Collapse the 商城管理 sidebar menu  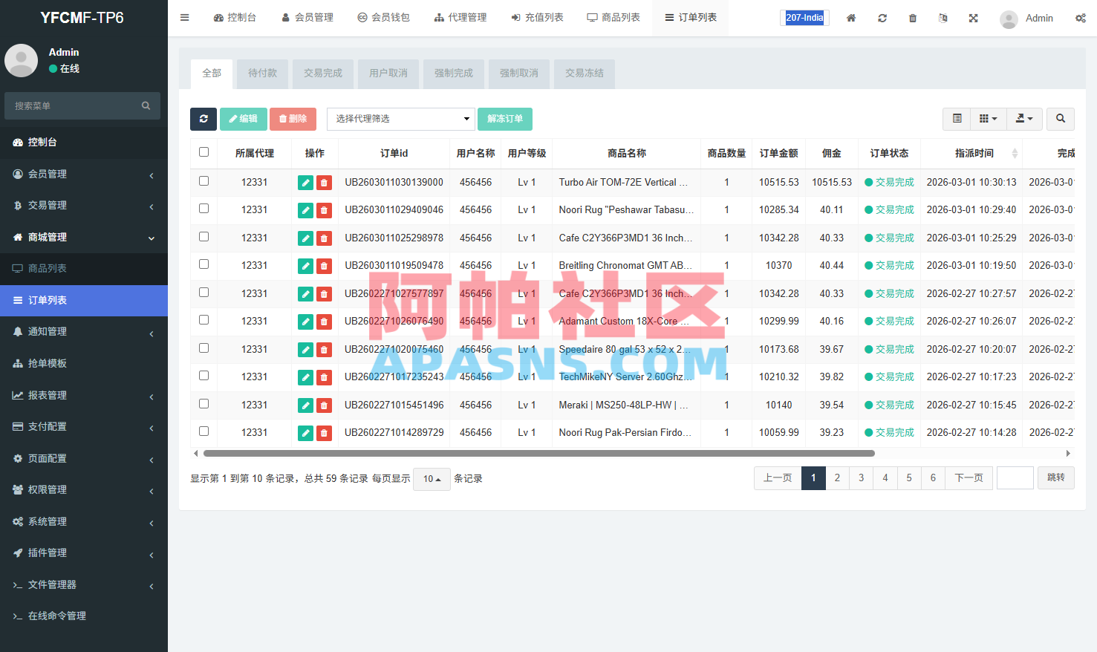point(84,238)
